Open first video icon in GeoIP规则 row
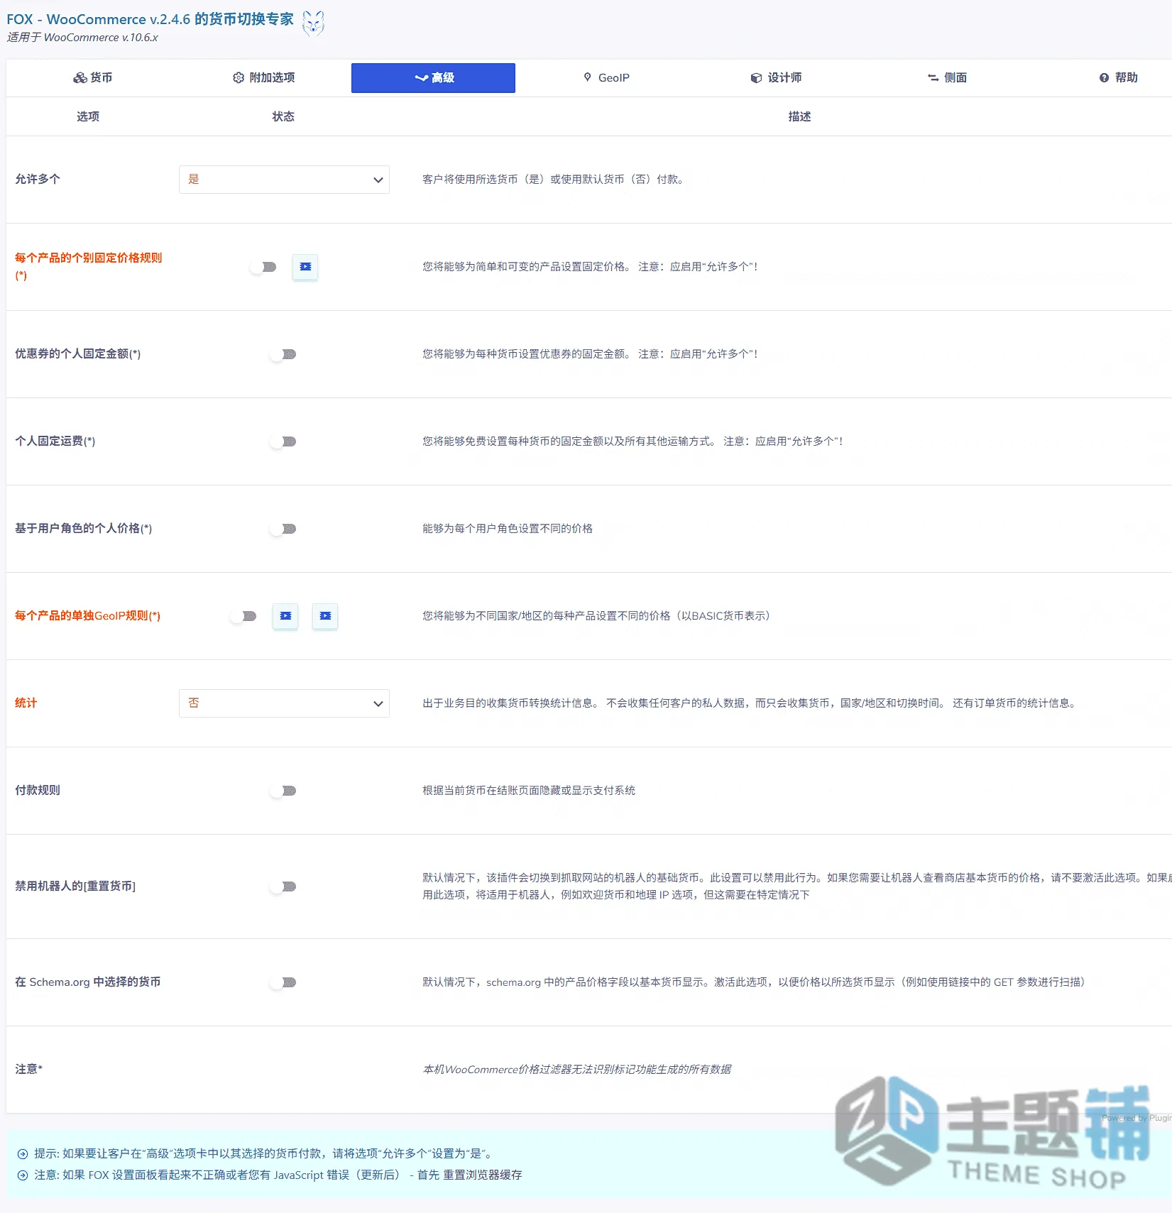The width and height of the screenshot is (1172, 1213). (285, 616)
